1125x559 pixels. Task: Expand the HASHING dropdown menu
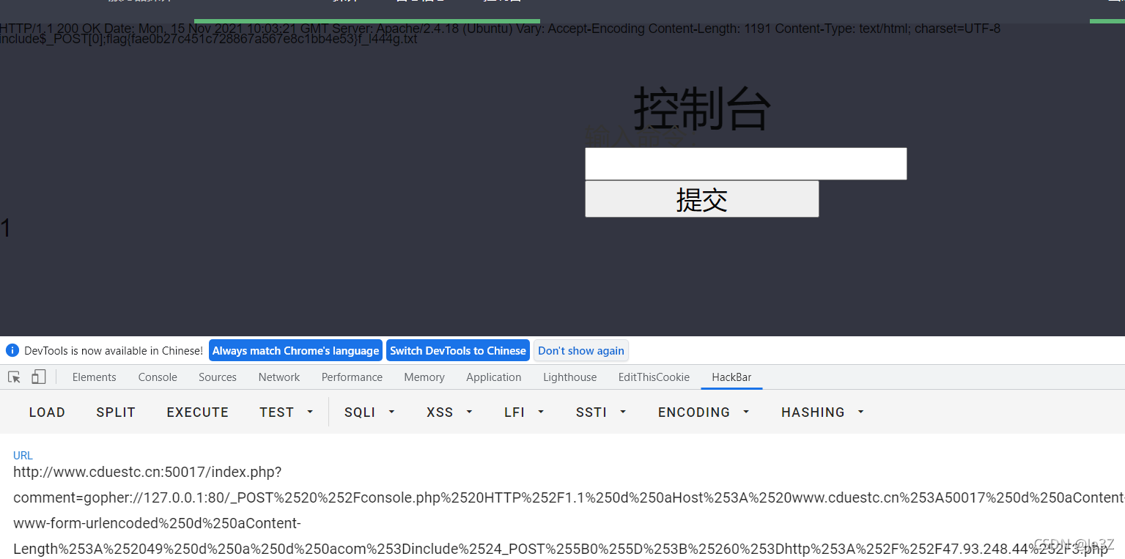click(822, 412)
